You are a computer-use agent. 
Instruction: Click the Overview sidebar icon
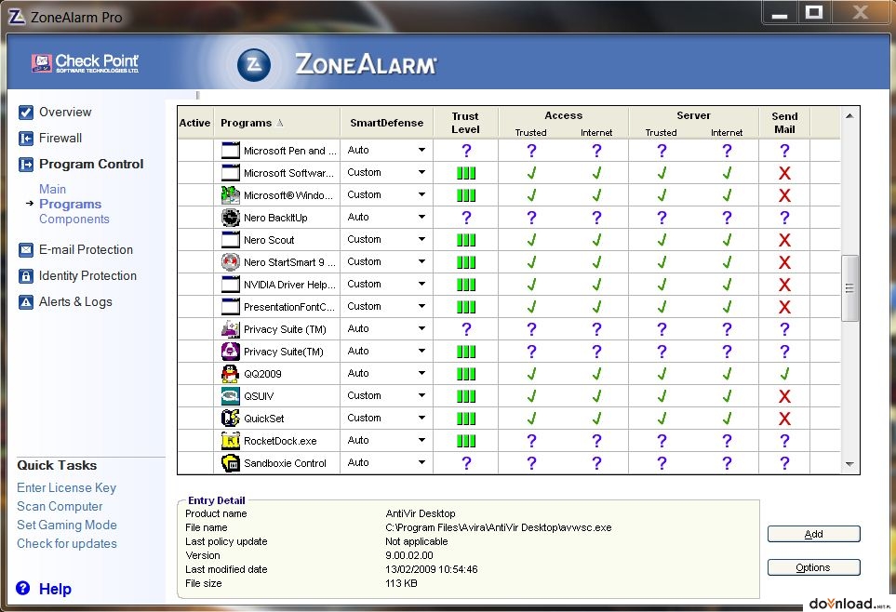tap(26, 112)
